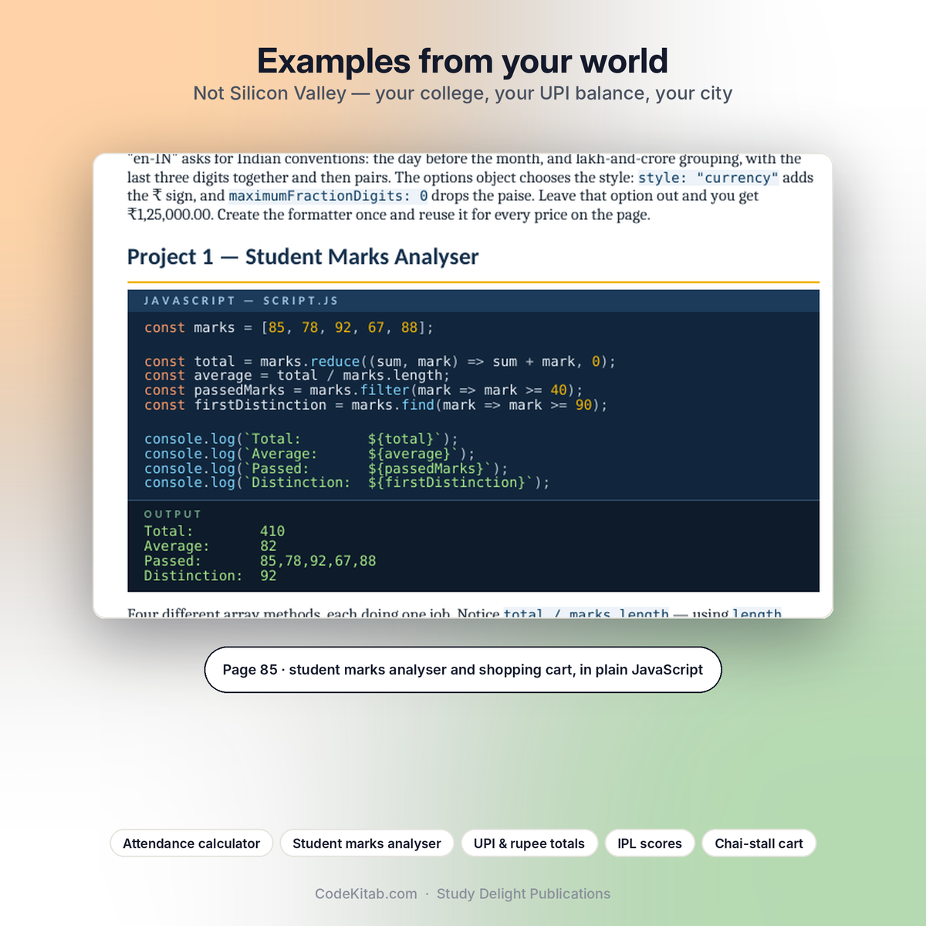Click the style: "currency" inline code
The image size is (926, 926).
click(x=708, y=177)
